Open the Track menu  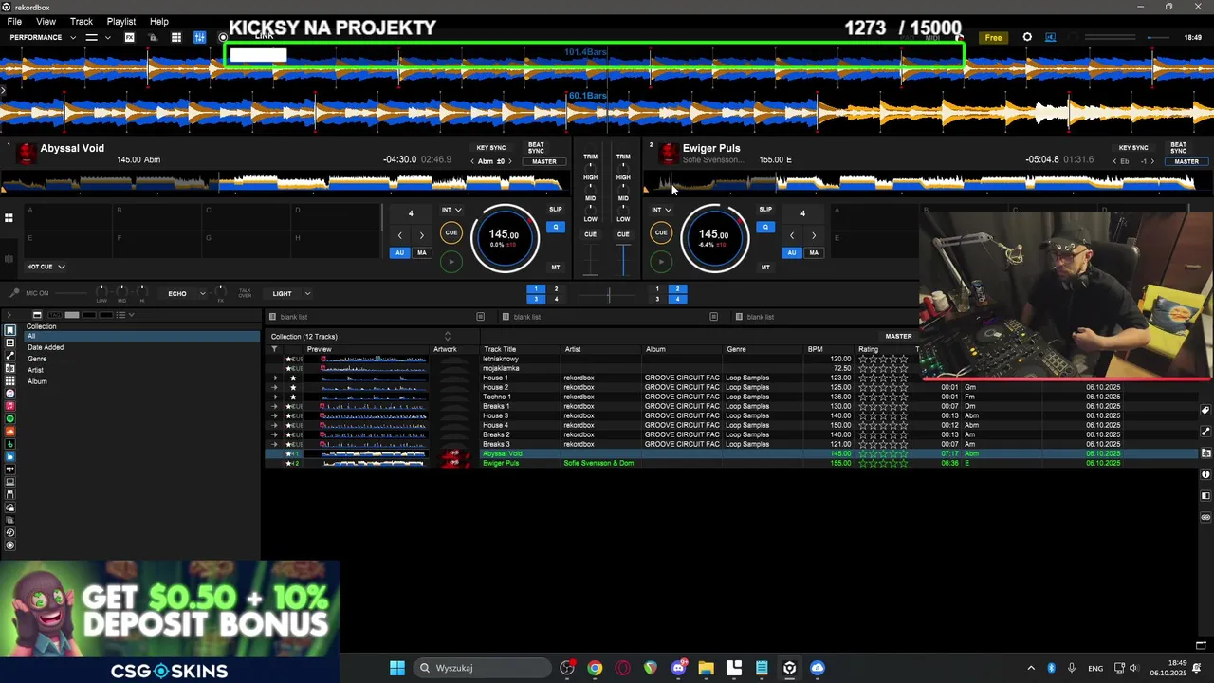point(82,21)
